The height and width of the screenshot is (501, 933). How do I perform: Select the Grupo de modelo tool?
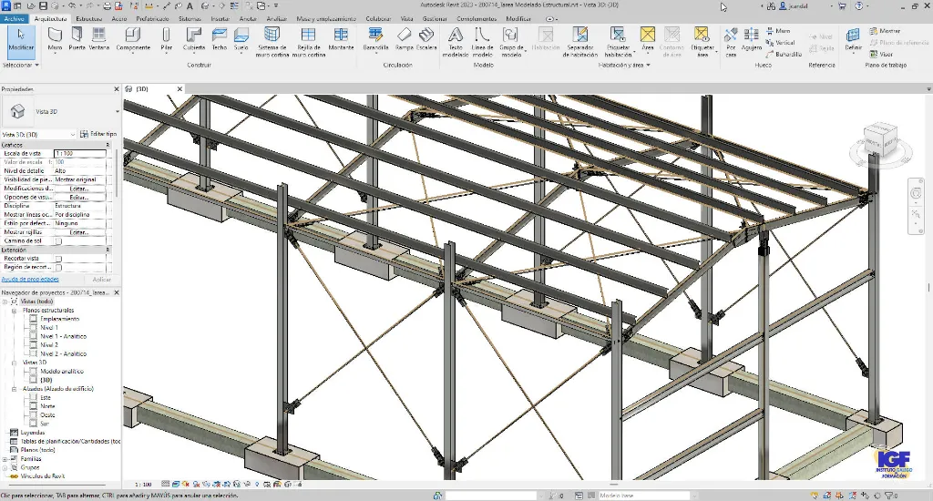(x=511, y=42)
